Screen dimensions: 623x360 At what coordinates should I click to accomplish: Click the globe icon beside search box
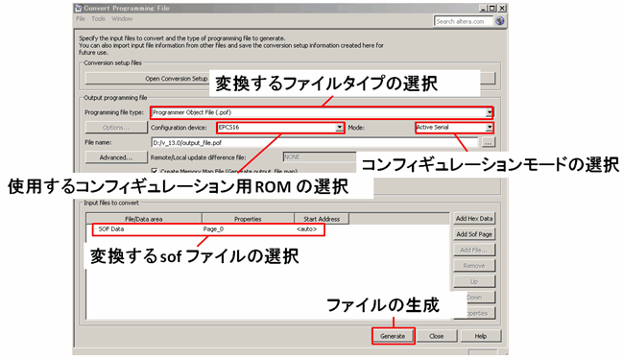pyautogui.click(x=500, y=21)
